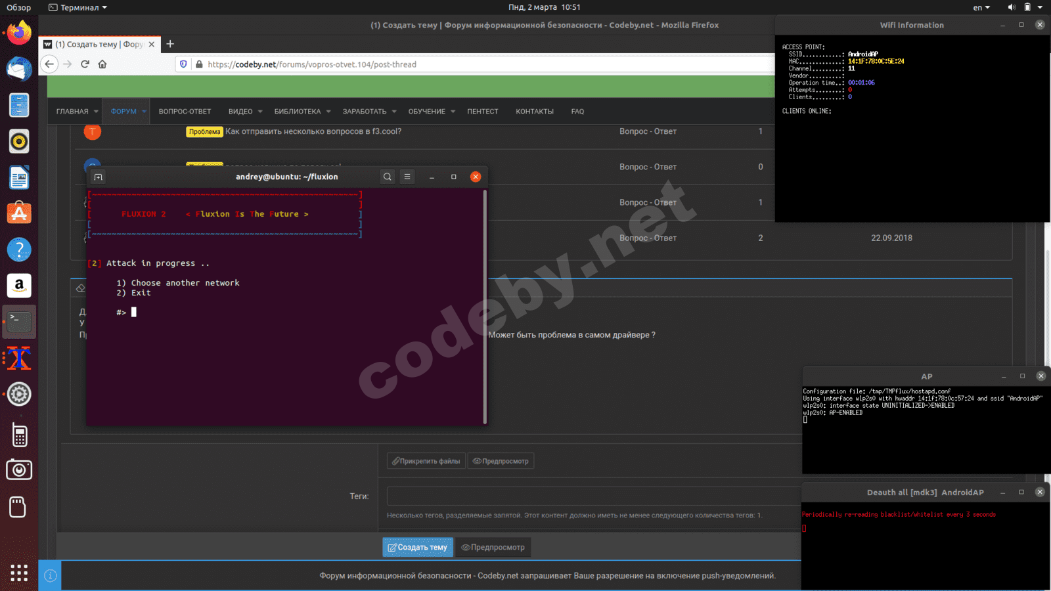The image size is (1051, 591).
Task: Click the yellow Проблема label for f3.cool thread
Action: click(x=204, y=131)
